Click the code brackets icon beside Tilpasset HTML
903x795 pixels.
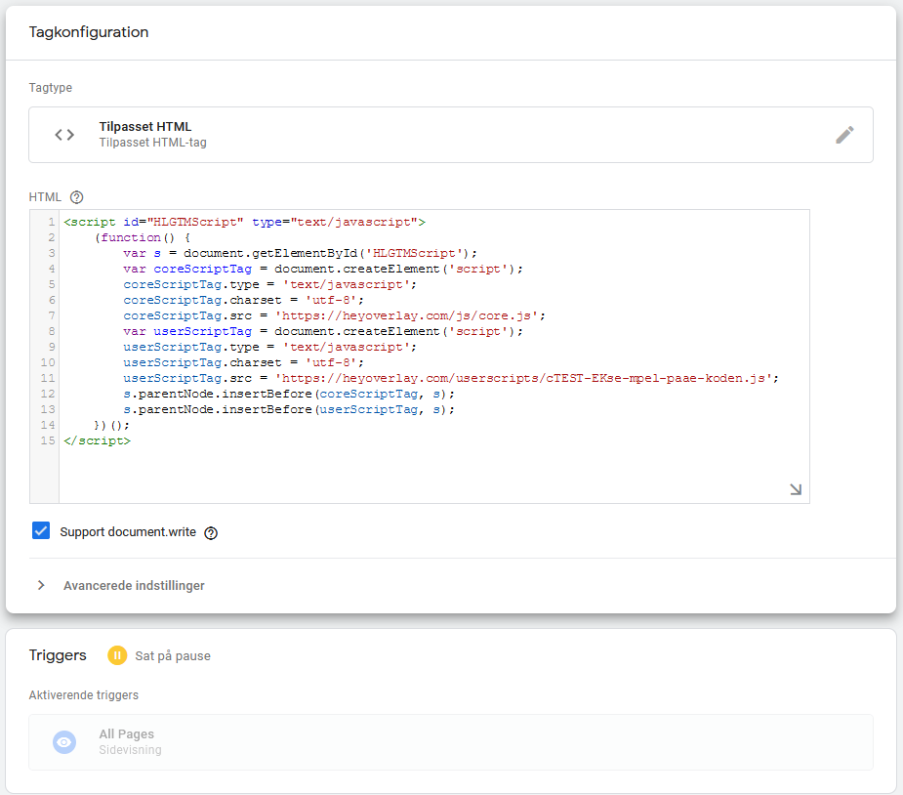point(64,135)
